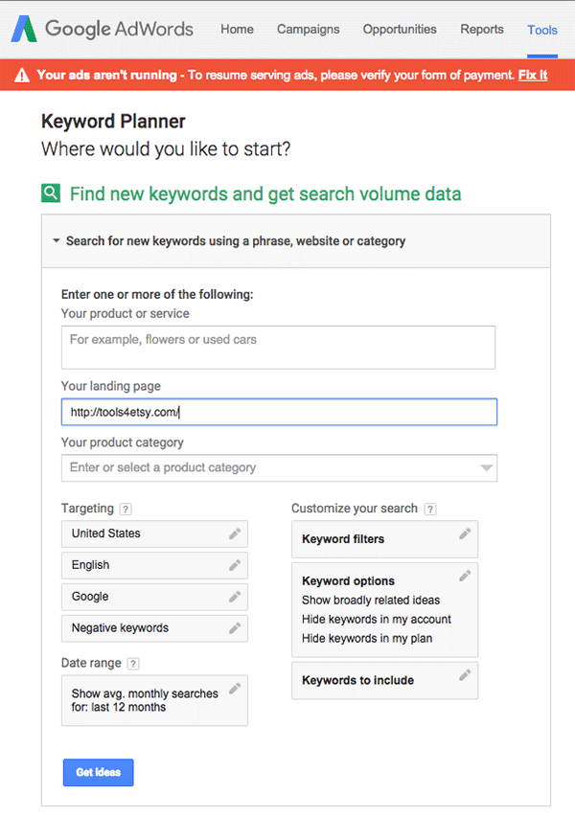
Task: Edit the Google network pencil icon
Action: click(x=235, y=597)
